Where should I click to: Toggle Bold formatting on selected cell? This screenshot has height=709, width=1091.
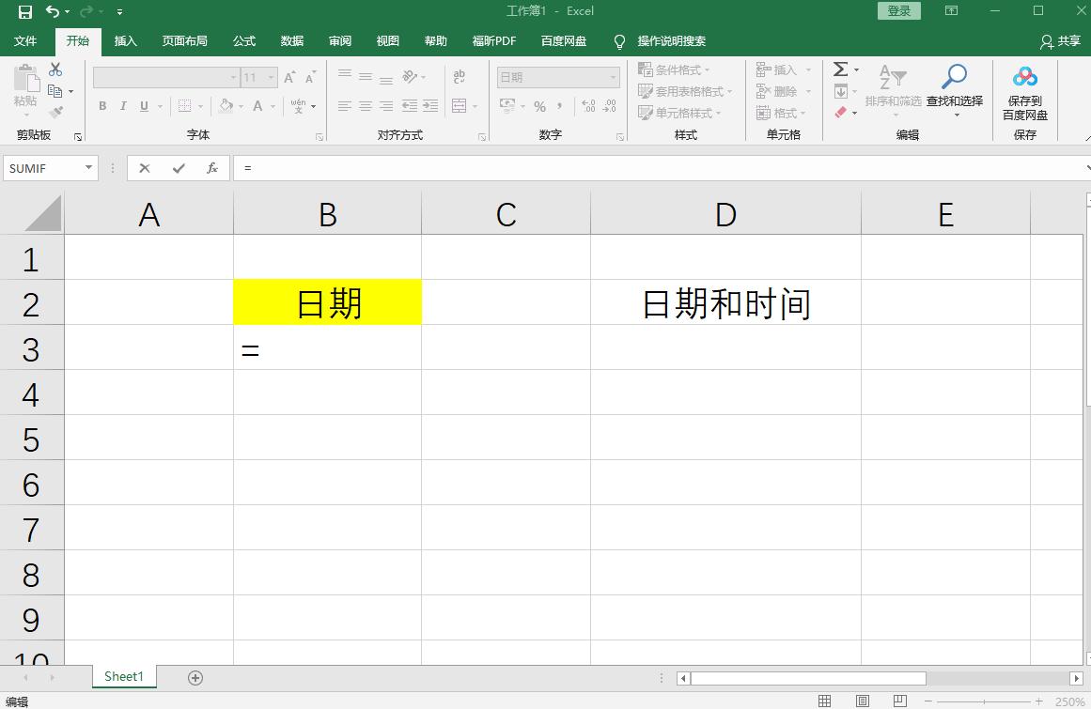coord(102,106)
